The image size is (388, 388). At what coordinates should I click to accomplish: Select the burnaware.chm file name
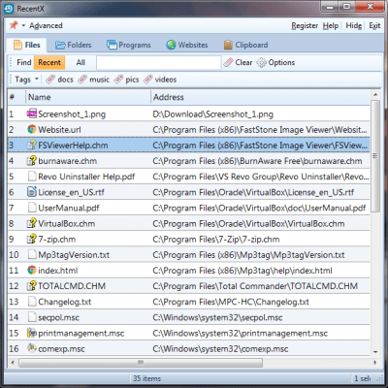point(67,161)
